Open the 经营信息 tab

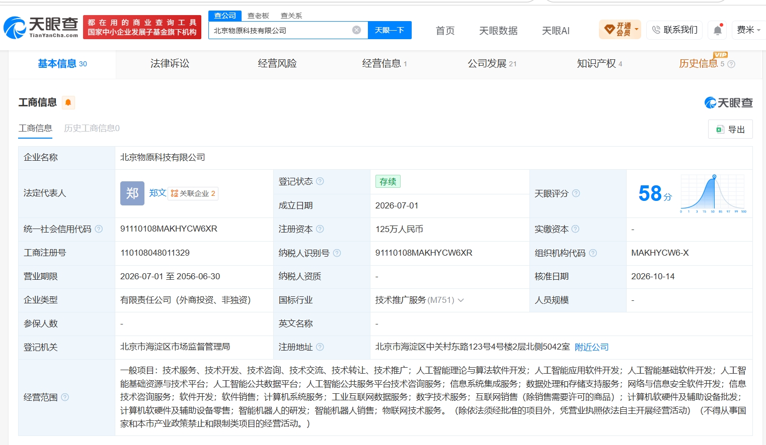[x=385, y=64]
